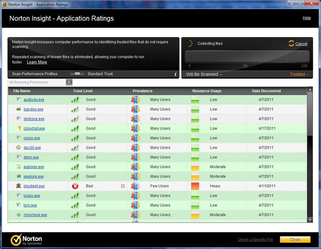The width and height of the screenshot is (321, 249).
Task: Click Check a Specific File link
Action: click(x=255, y=239)
